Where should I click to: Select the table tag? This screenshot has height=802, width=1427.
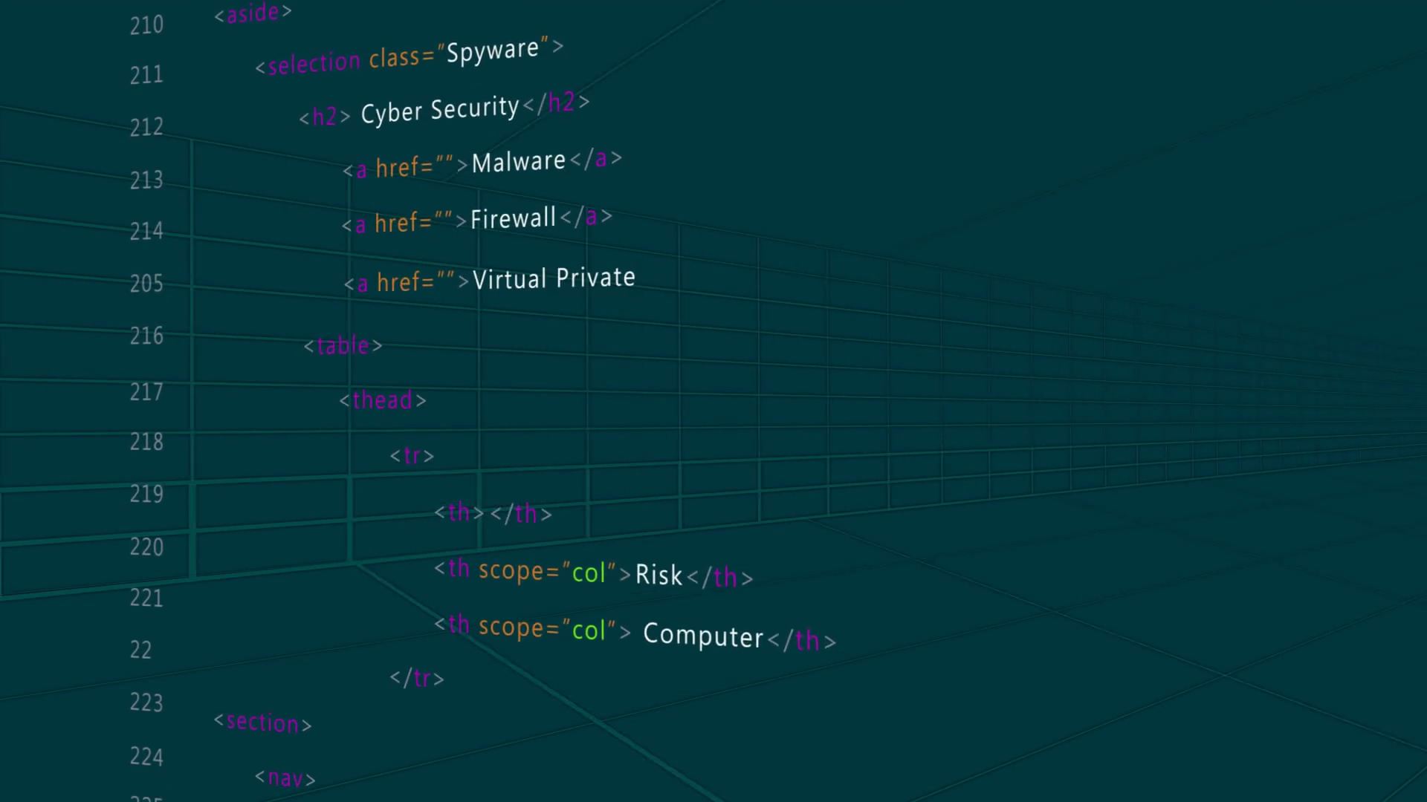pyautogui.click(x=343, y=345)
